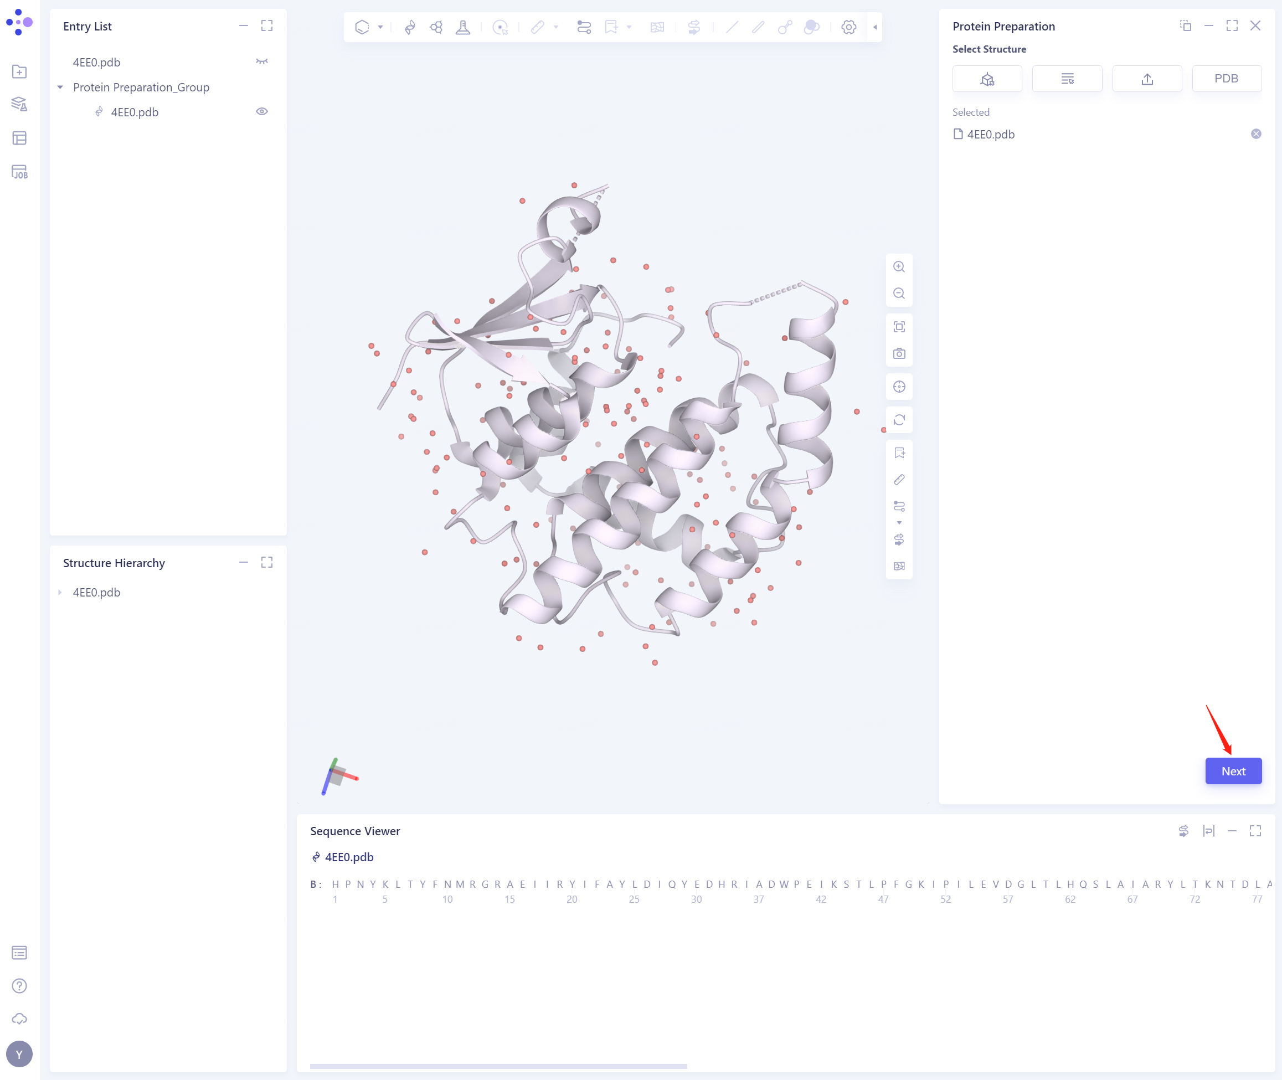Take a snapshot with camera icon
The height and width of the screenshot is (1080, 1282).
(899, 353)
